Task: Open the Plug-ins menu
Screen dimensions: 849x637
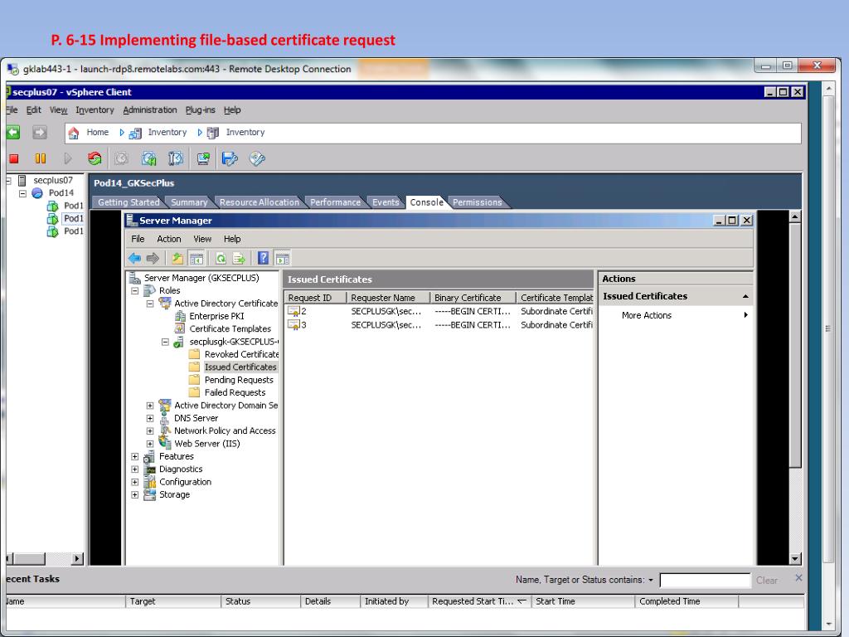Action: click(201, 110)
